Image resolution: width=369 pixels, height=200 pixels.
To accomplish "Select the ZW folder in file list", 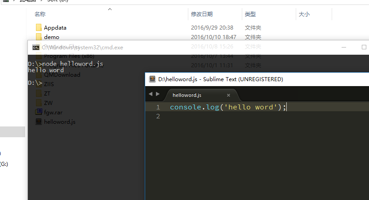I will click(x=48, y=103).
